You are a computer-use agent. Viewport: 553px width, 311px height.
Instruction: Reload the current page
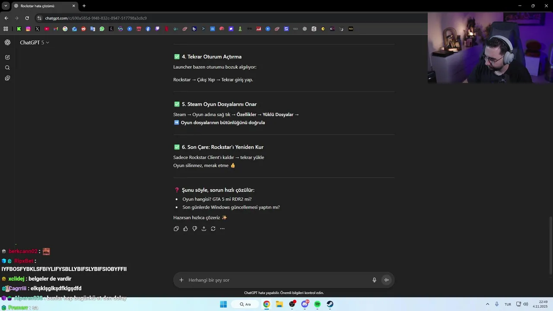(27, 18)
